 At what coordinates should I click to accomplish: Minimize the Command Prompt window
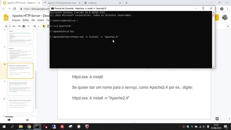click(196, 8)
